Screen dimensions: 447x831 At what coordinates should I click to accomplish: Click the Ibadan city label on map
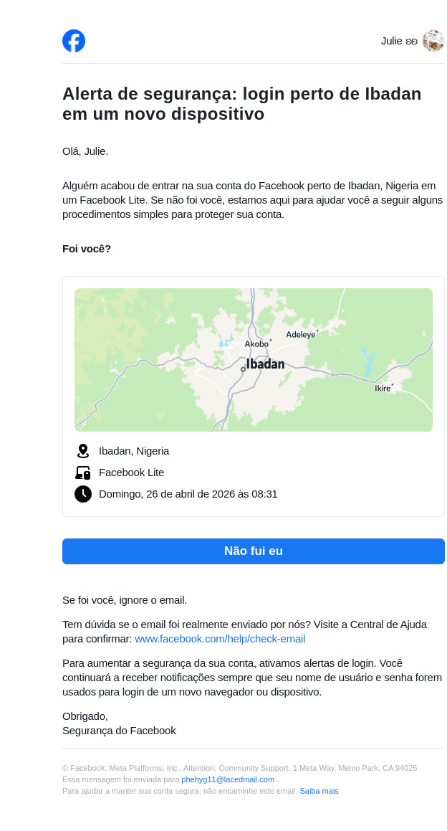click(265, 364)
